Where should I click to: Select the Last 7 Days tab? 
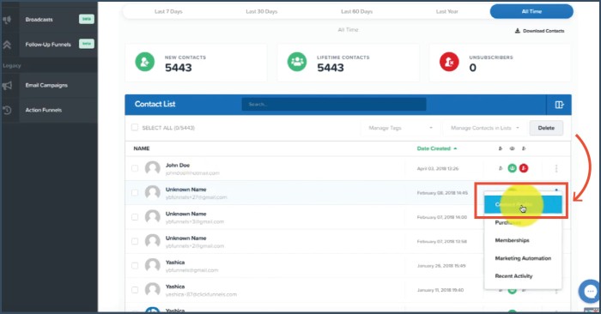coord(168,11)
